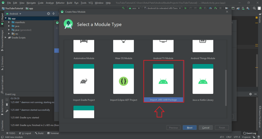This screenshot has width=262, height=139.
Task: Open the Refactor menu
Action: pos(60,3)
